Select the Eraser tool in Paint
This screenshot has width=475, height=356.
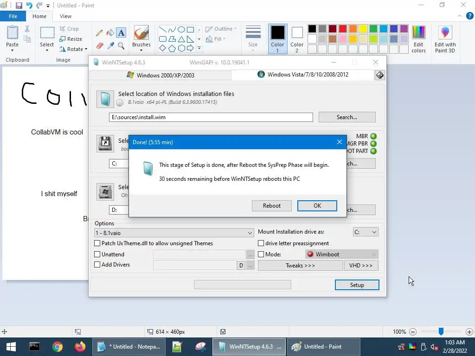pos(99,46)
